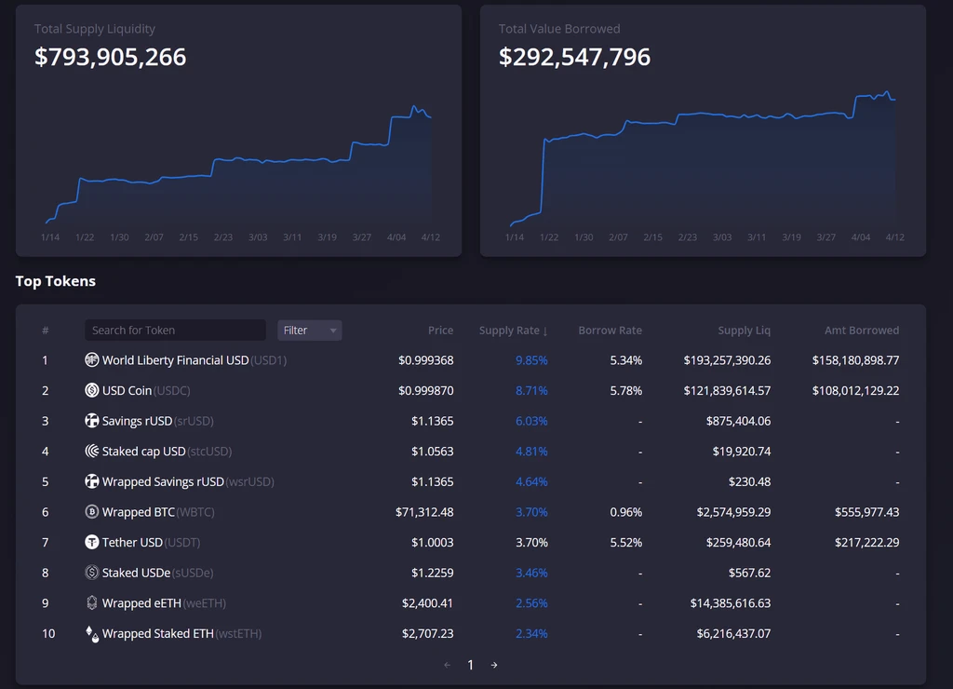Go to the previous page arrow
The height and width of the screenshot is (689, 953).
pos(448,666)
